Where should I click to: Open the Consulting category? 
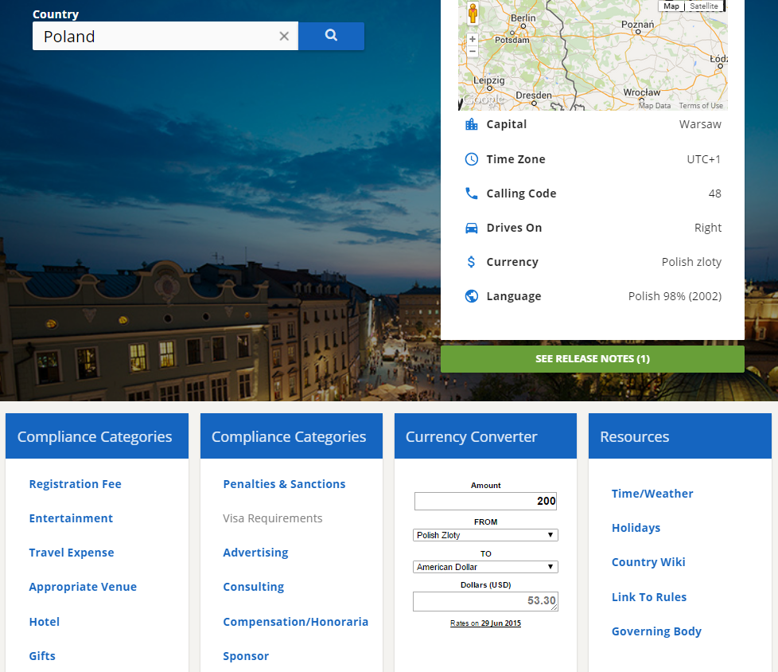click(x=254, y=587)
